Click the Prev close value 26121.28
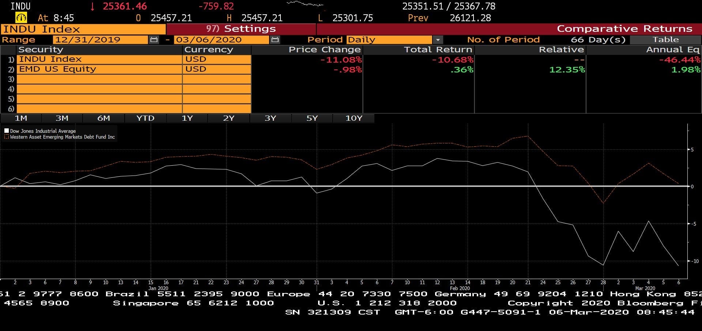702x331 pixels. 470,18
